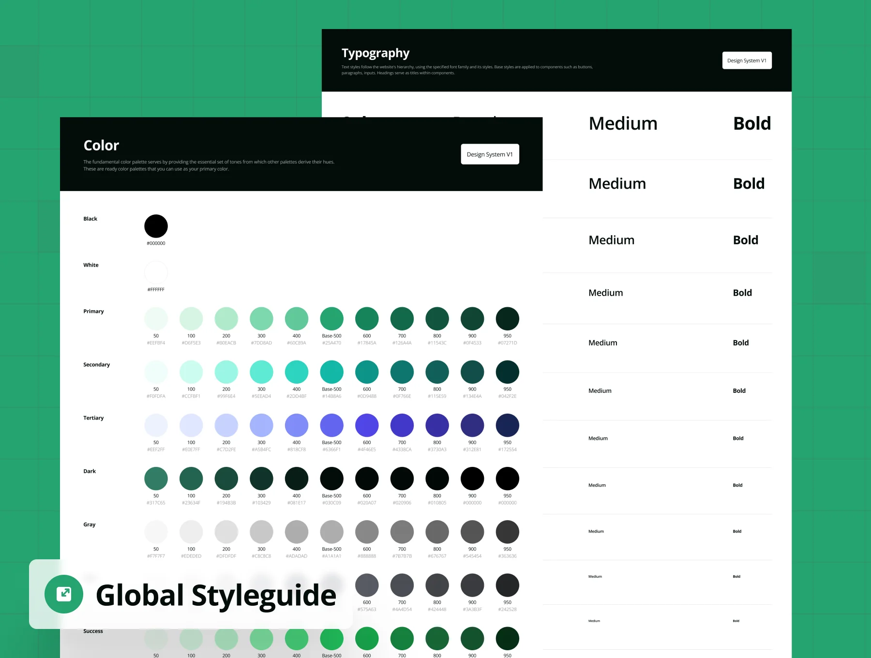Image resolution: width=871 pixels, height=658 pixels.
Task: Click the Global Styleguide title text
Action: coord(216,595)
